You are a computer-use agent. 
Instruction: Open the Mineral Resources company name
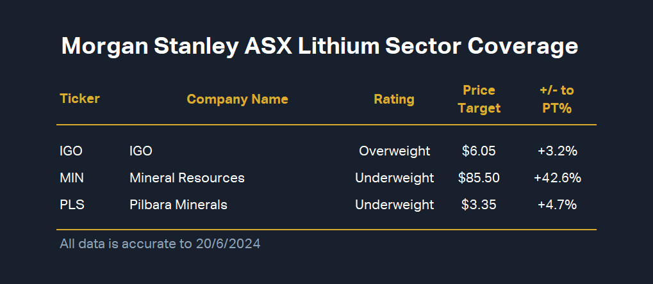(x=186, y=178)
